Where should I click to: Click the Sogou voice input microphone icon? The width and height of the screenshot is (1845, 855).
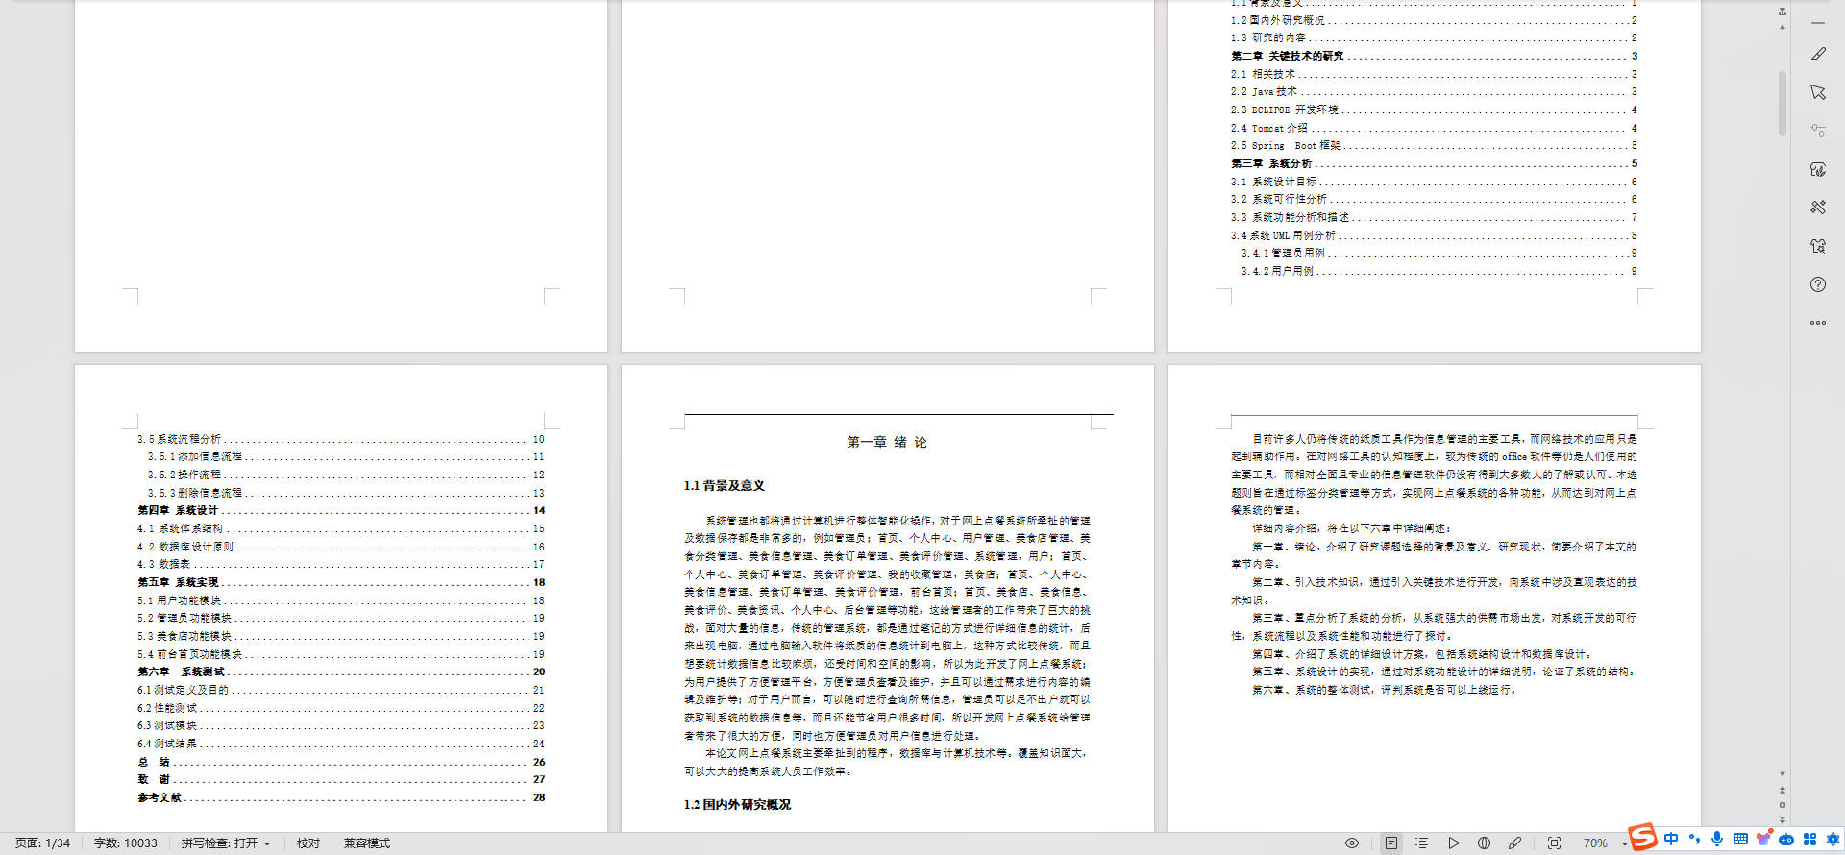pos(1717,839)
